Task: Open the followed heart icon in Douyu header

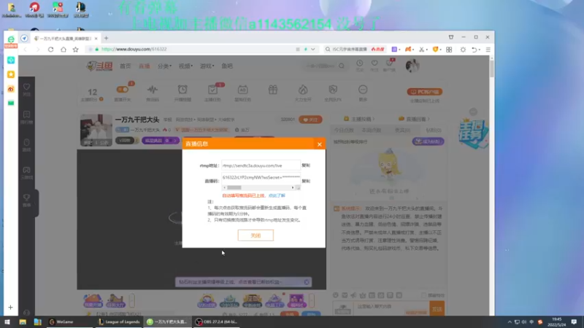Action: pos(374,63)
